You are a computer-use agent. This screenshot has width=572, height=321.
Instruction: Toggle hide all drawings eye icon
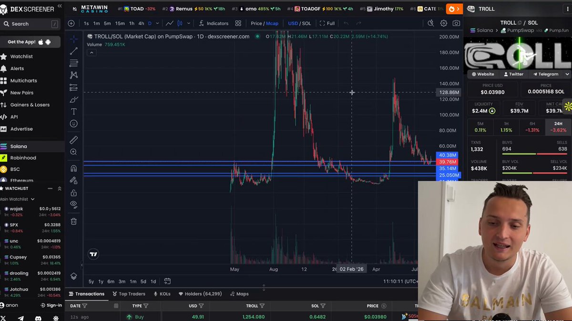tap(73, 204)
